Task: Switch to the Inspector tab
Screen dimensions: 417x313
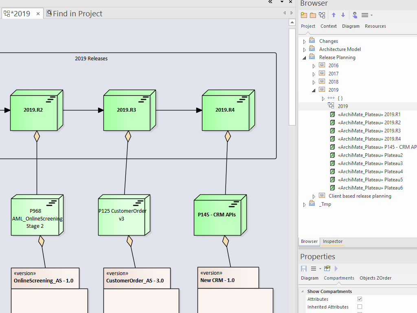Action: 332,241
